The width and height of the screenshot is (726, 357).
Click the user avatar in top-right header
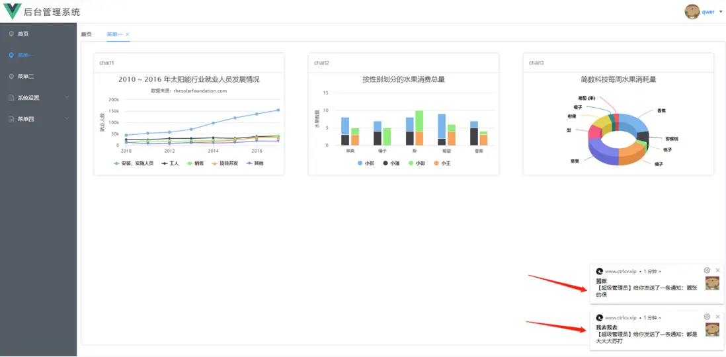(x=692, y=12)
